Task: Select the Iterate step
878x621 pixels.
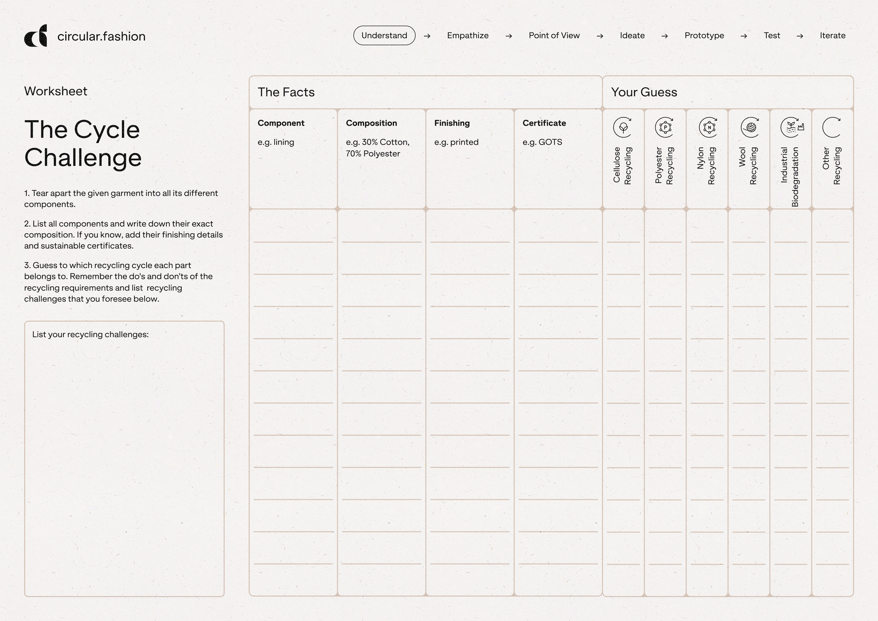Action: [x=832, y=36]
